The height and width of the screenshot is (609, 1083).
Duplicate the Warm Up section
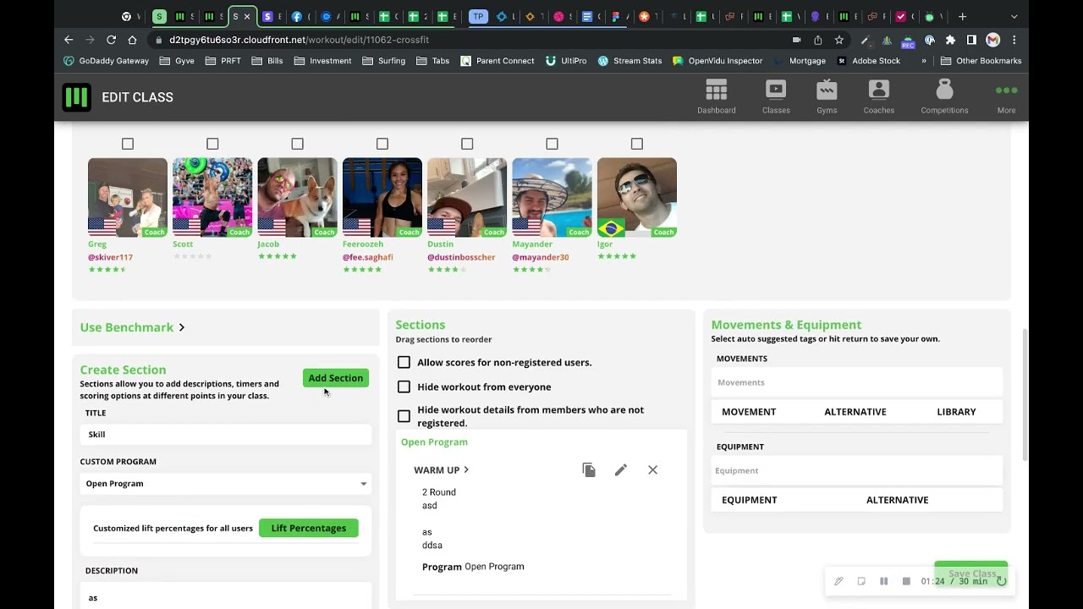click(589, 470)
